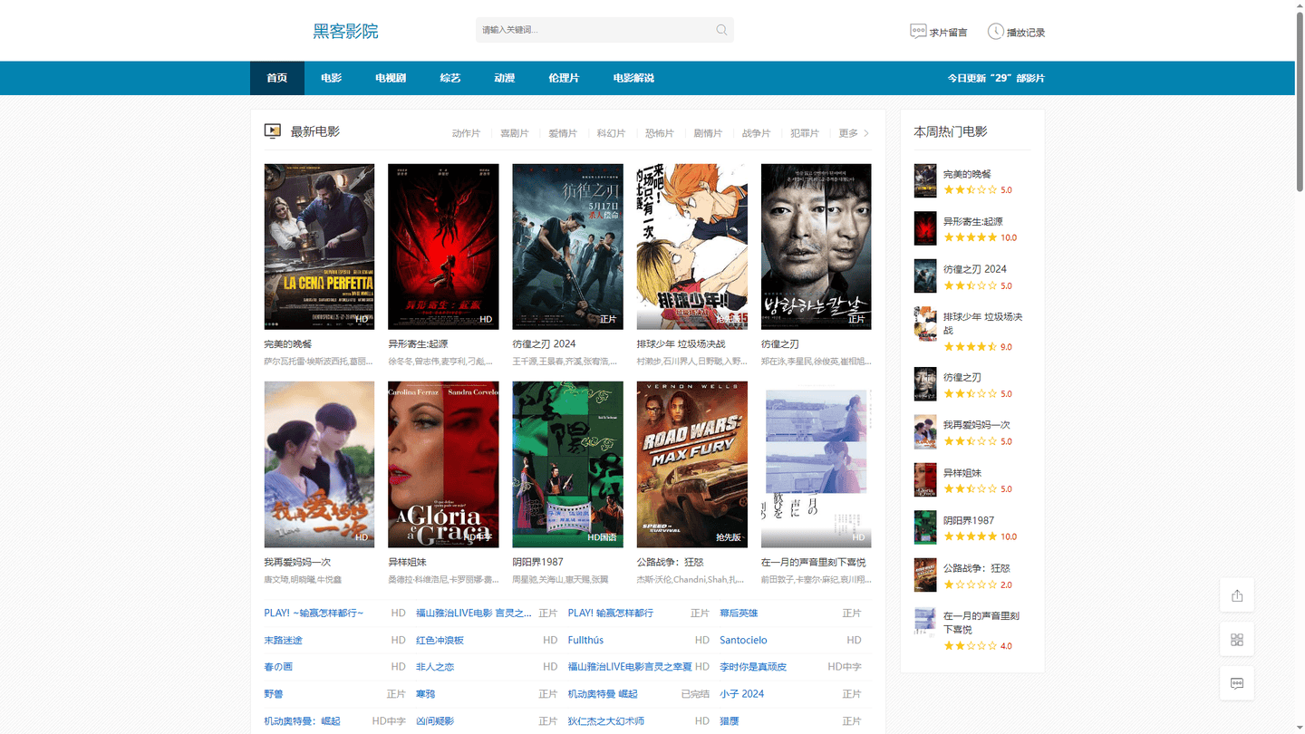
Task: Open the 排球少年 垃圾场决战 poster in the main grid
Action: coord(692,246)
